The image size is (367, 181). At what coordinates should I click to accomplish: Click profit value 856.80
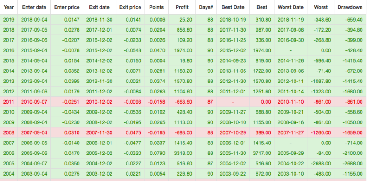point(185,30)
